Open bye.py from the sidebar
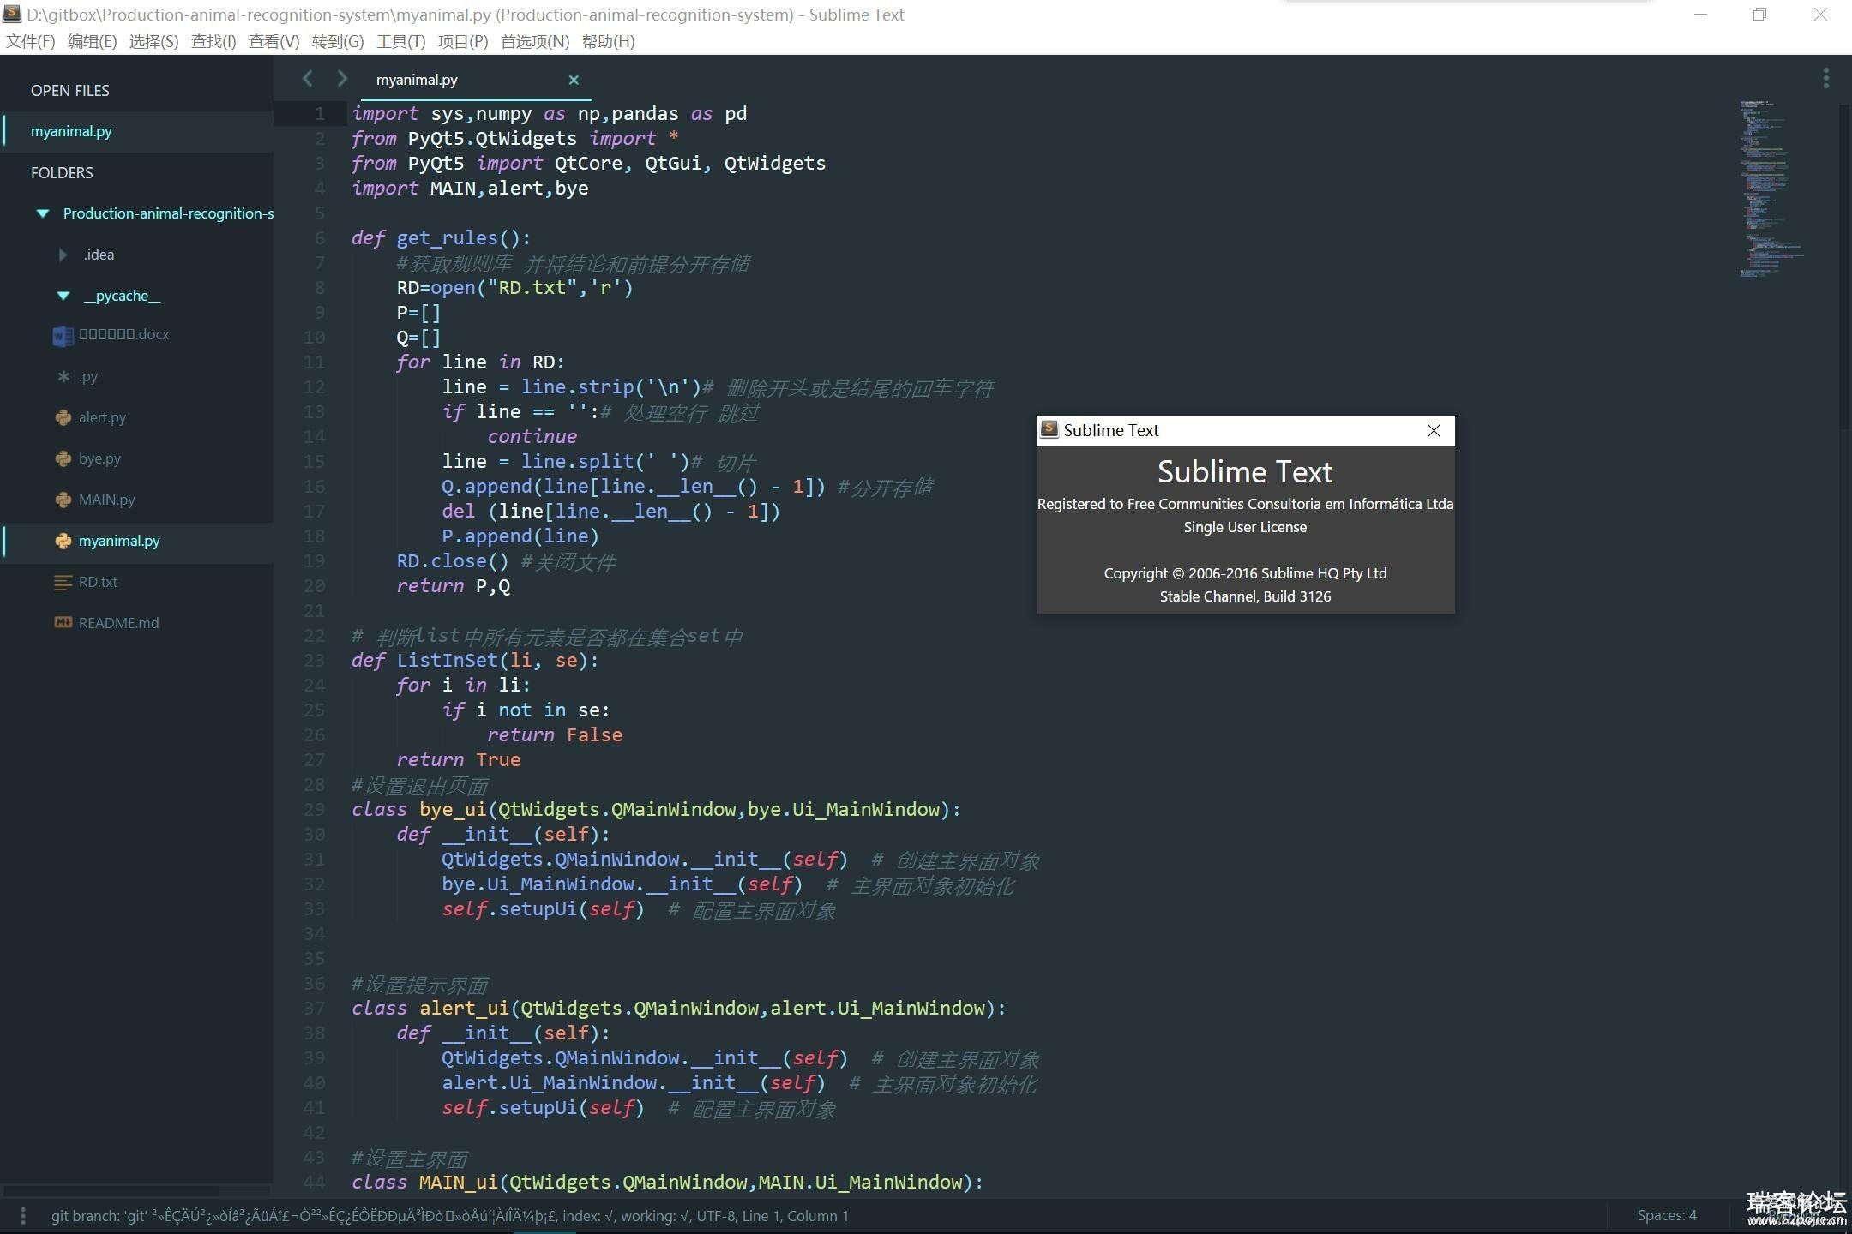Screen dimensions: 1852x1234 coord(99,458)
